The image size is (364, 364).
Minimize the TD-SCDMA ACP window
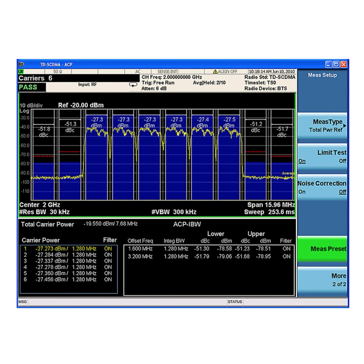tap(329, 64)
